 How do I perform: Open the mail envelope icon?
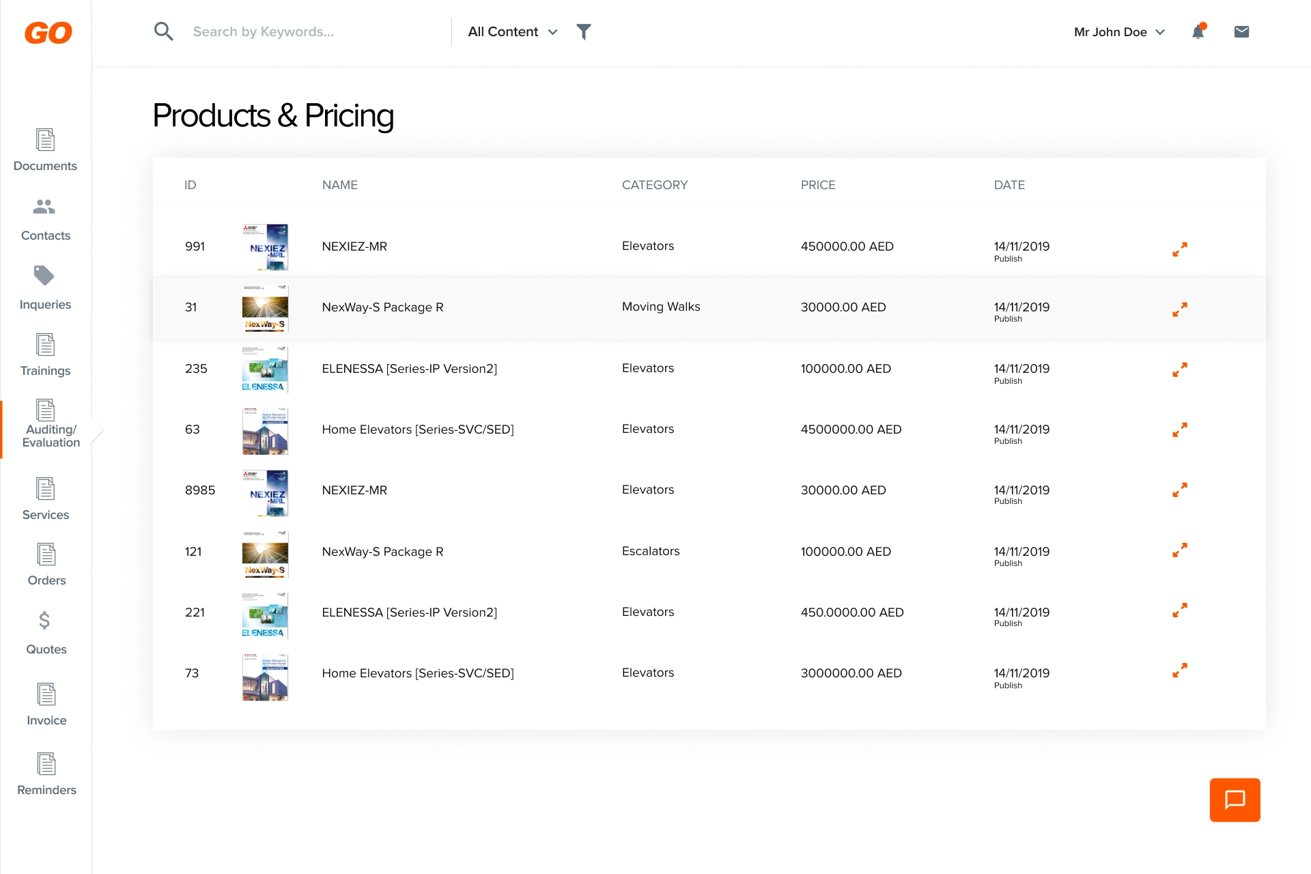1241,31
